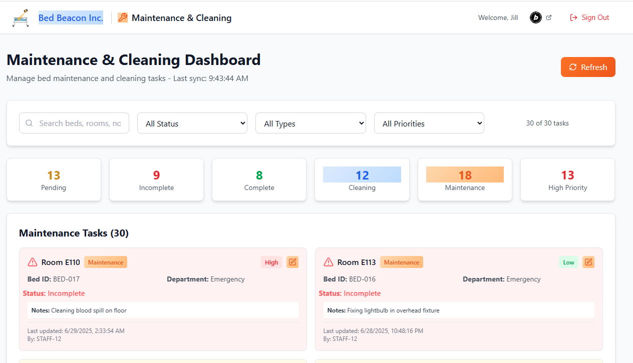Click Status Incomplete on Room E113
Viewport: 633px width, 363px height.
[x=350, y=293]
